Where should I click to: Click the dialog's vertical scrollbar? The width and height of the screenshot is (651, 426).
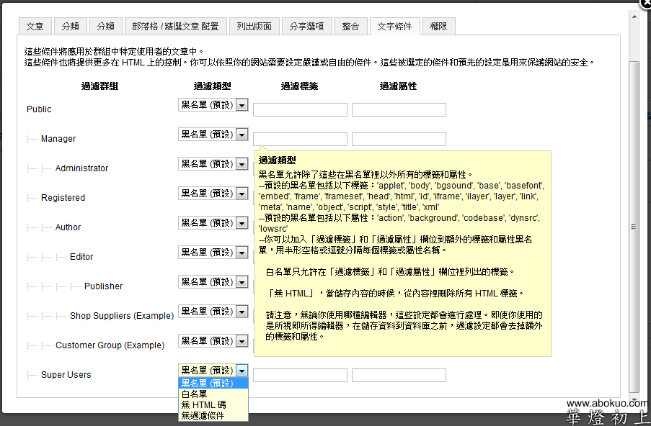634,225
